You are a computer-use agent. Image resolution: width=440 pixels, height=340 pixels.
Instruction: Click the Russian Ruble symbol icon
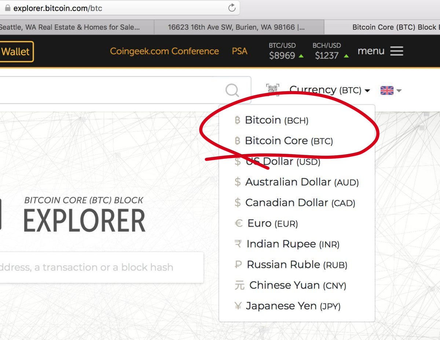coord(238,265)
